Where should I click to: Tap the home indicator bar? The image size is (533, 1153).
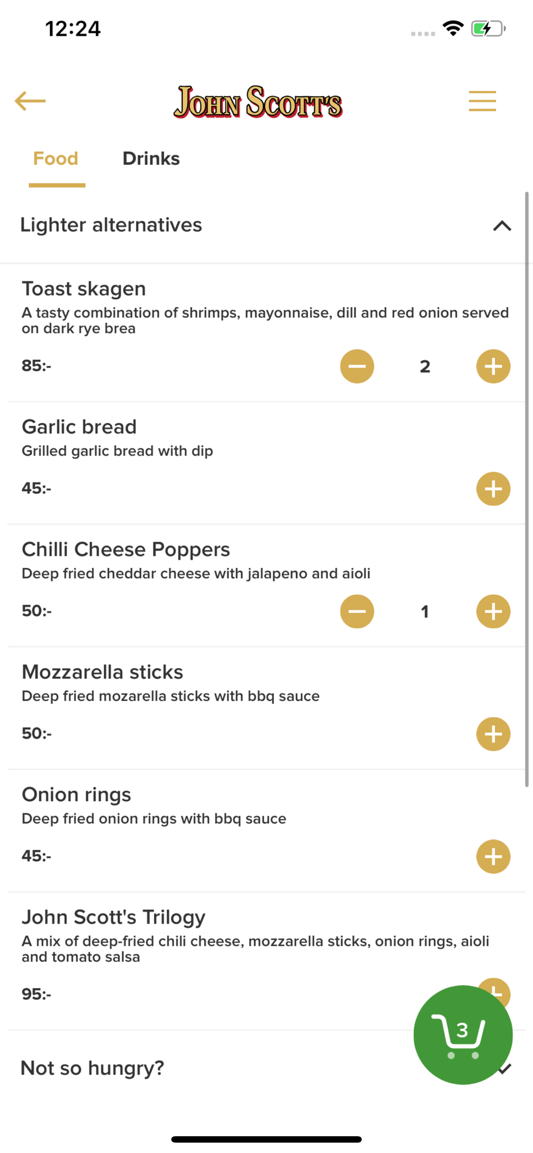266,1139
